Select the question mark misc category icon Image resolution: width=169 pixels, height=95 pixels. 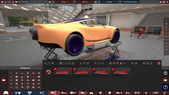click(x=39, y=84)
